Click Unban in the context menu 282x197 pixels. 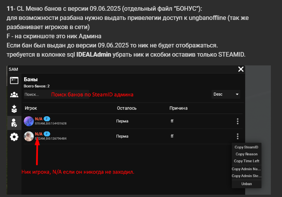[246, 184]
